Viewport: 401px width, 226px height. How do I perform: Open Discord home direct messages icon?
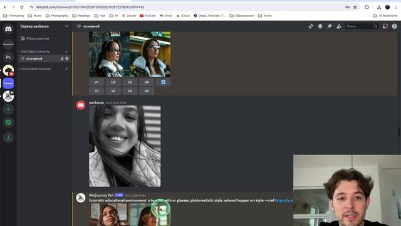pyautogui.click(x=8, y=29)
